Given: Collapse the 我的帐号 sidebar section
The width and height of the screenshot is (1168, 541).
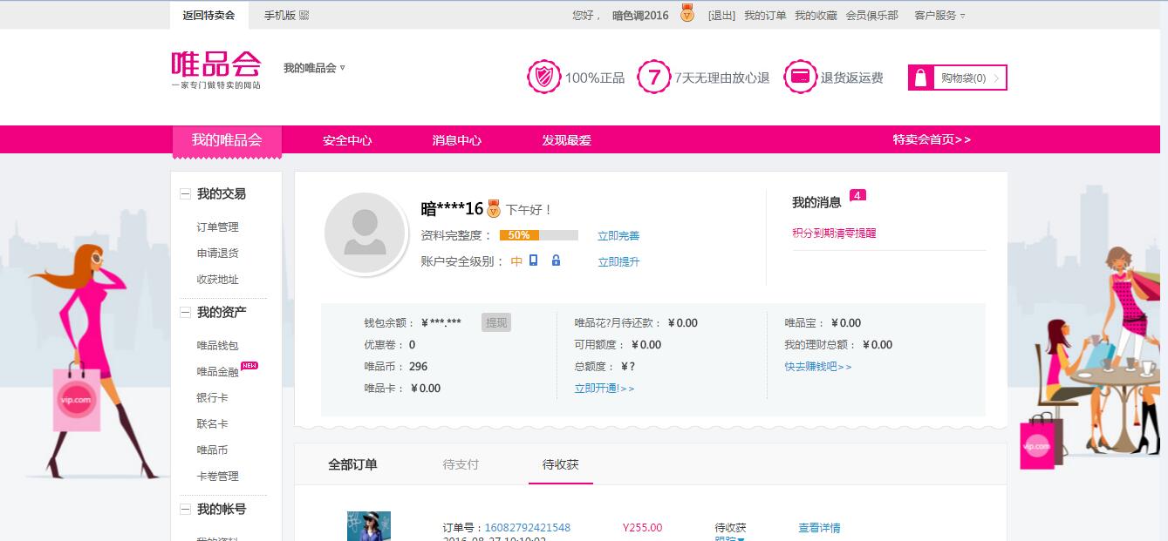Looking at the screenshot, I should (x=185, y=510).
